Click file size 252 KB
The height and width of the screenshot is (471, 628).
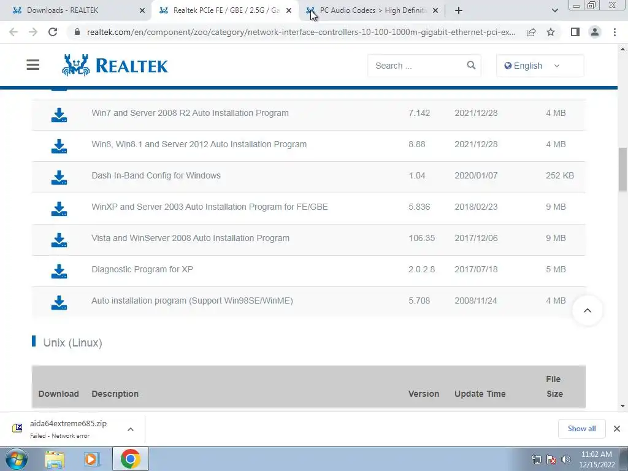pyautogui.click(x=559, y=175)
